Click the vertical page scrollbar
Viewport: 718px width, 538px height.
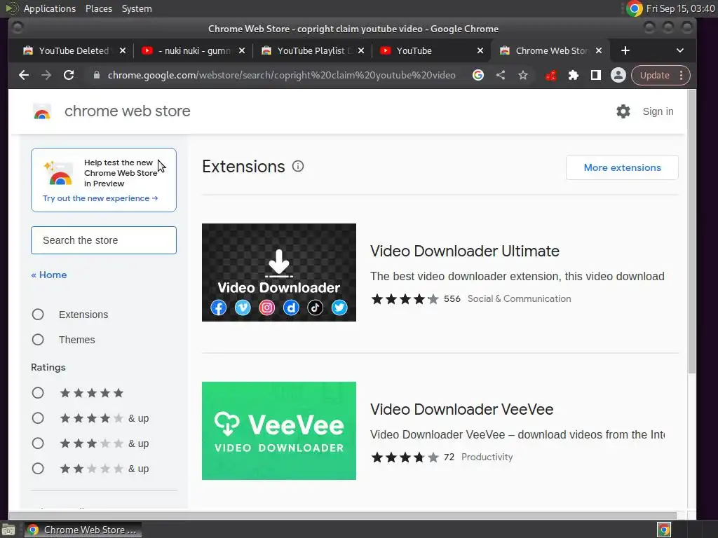point(692,231)
